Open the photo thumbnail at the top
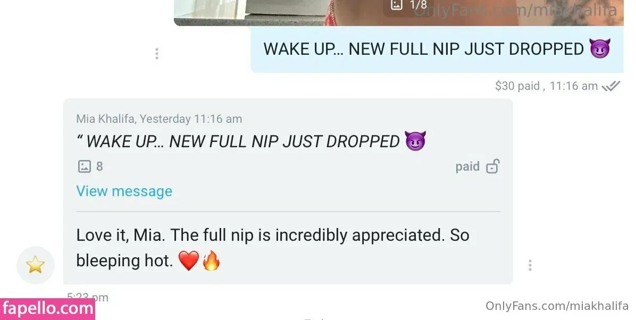Viewport: 636px width, 320px height. point(399,13)
